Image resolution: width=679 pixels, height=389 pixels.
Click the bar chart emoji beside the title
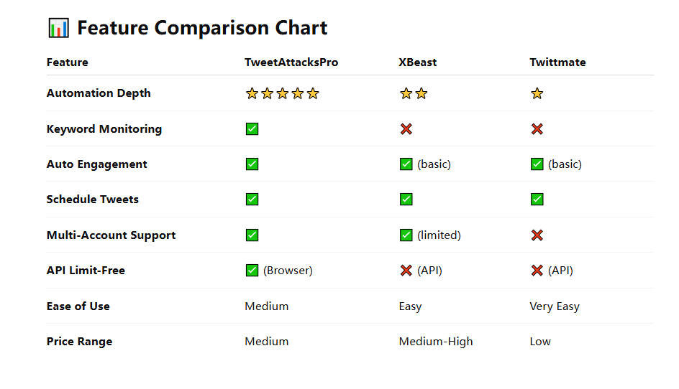(58, 28)
